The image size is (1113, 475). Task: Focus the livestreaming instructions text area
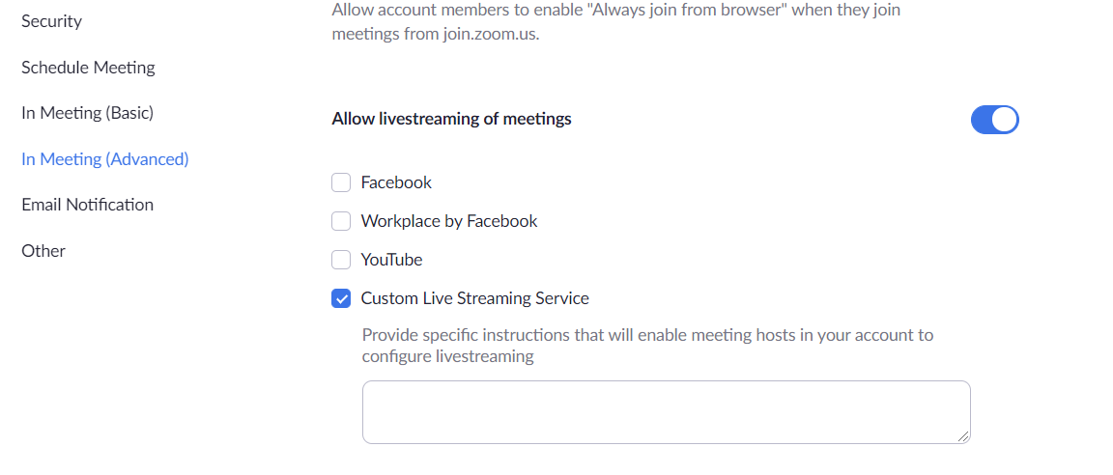click(666, 412)
